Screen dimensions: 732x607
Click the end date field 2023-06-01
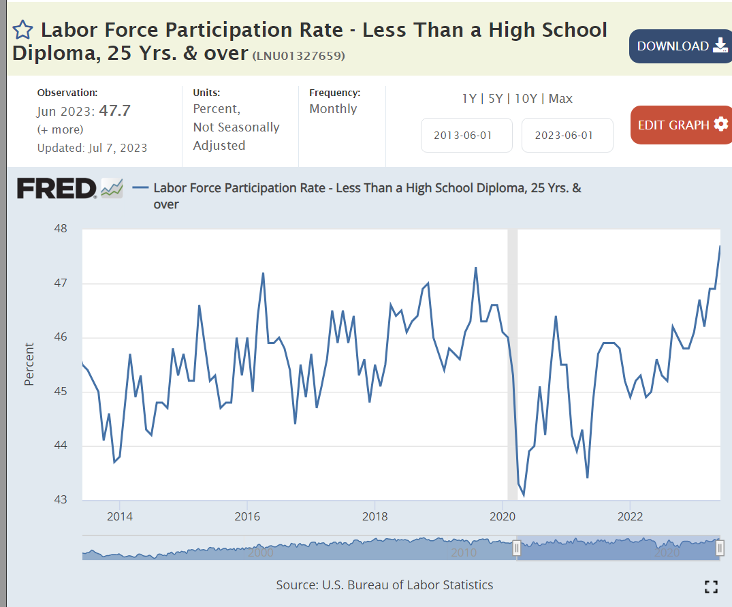tap(567, 135)
